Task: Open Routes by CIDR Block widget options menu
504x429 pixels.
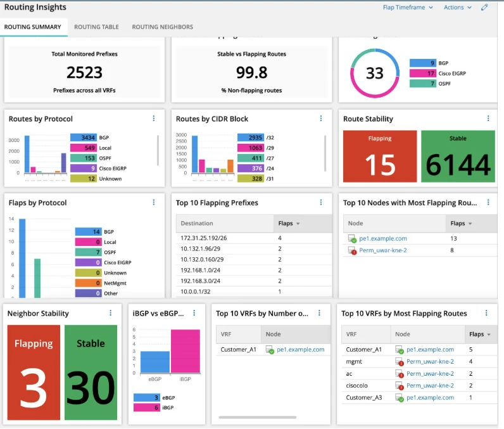Action: (x=321, y=118)
